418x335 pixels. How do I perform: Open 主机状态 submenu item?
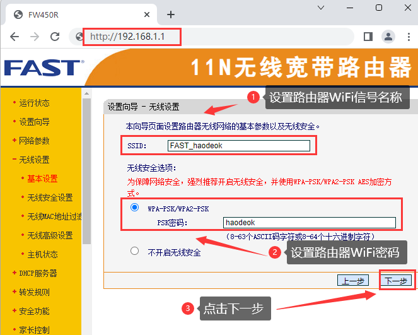[42, 254]
